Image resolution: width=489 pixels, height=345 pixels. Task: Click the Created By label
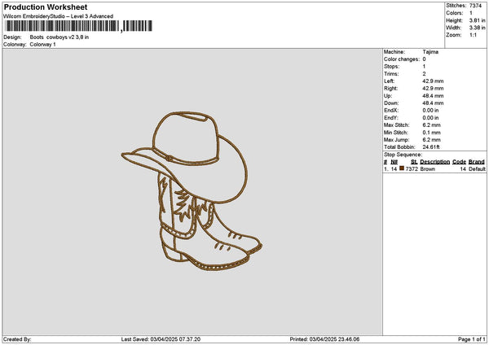17,339
